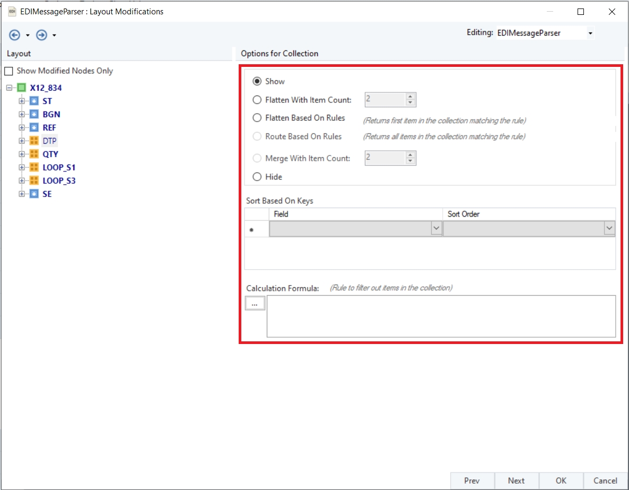The height and width of the screenshot is (490, 629).
Task: Click inside the Calculation Formula text box
Action: 441,316
